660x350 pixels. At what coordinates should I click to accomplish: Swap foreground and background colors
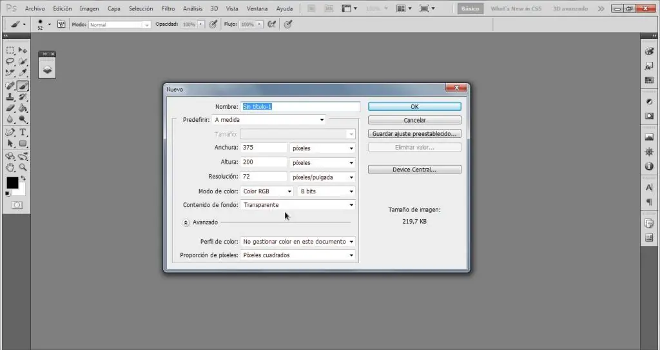tap(23, 179)
